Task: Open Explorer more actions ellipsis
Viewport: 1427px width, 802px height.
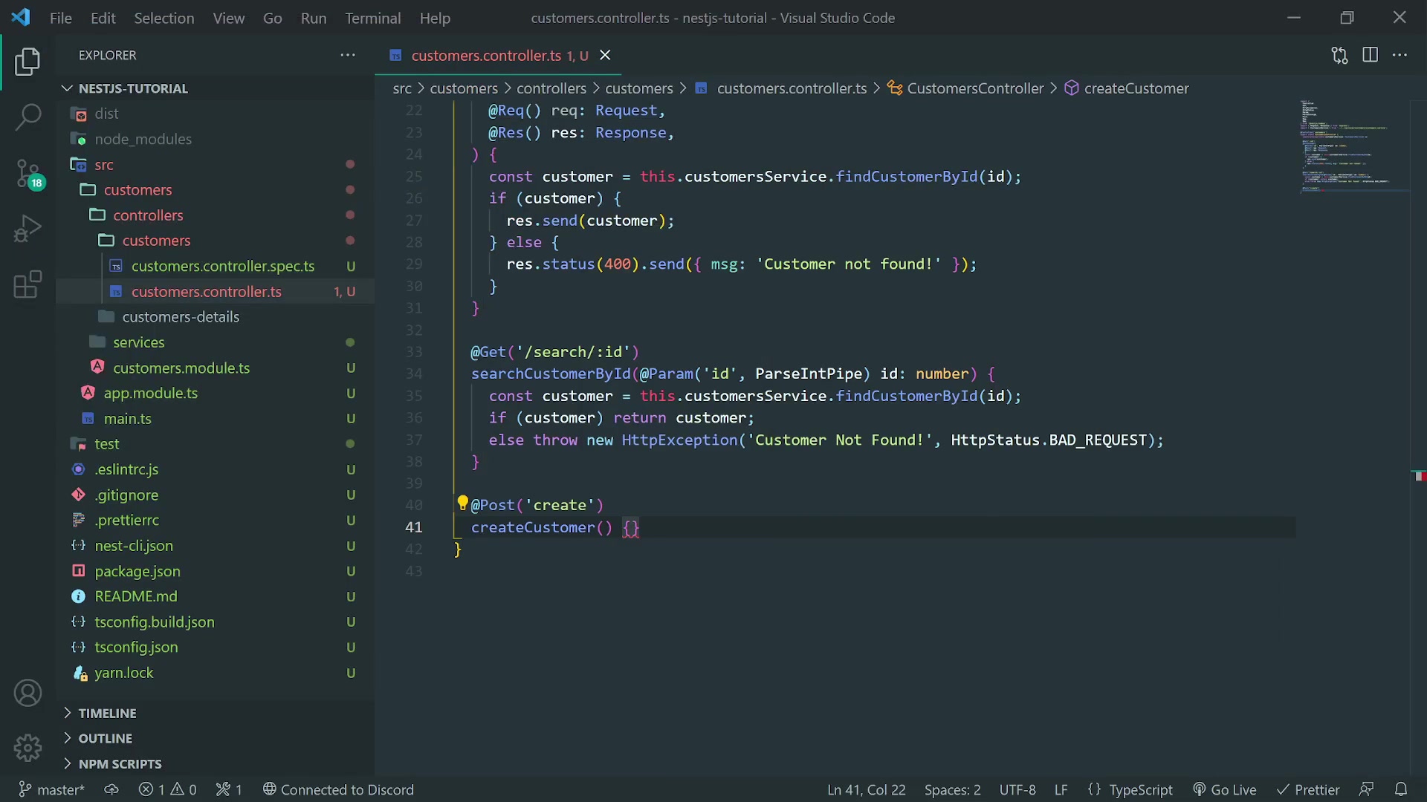Action: 348,55
